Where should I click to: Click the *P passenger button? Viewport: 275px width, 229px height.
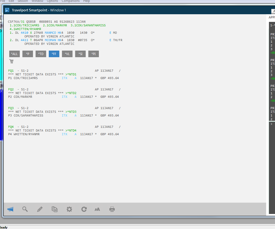tap(27, 54)
